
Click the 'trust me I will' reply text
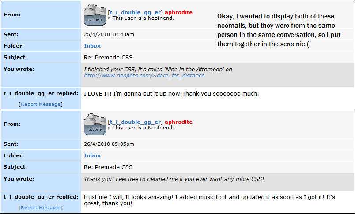click(x=209, y=200)
